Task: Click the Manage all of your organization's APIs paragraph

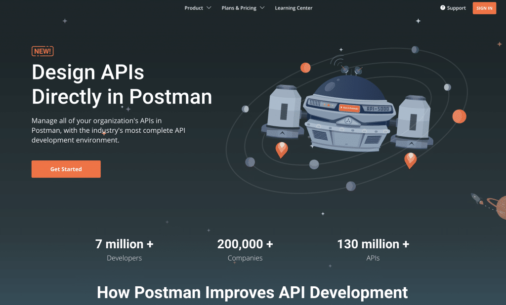Action: [x=108, y=130]
